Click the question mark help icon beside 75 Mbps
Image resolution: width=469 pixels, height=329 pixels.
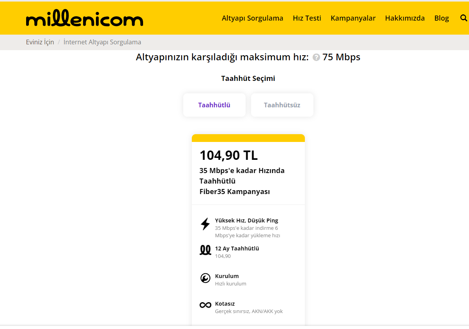click(316, 58)
